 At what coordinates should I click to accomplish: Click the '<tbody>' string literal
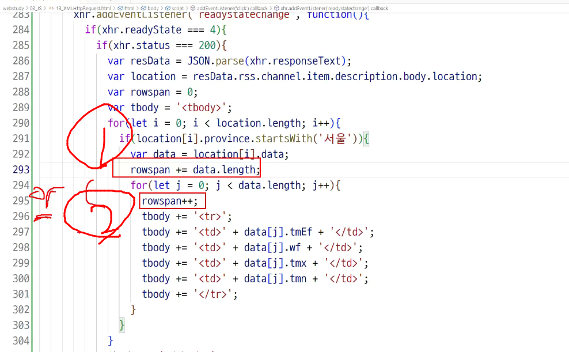point(202,108)
